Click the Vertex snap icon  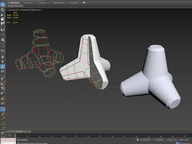pos(3,119)
